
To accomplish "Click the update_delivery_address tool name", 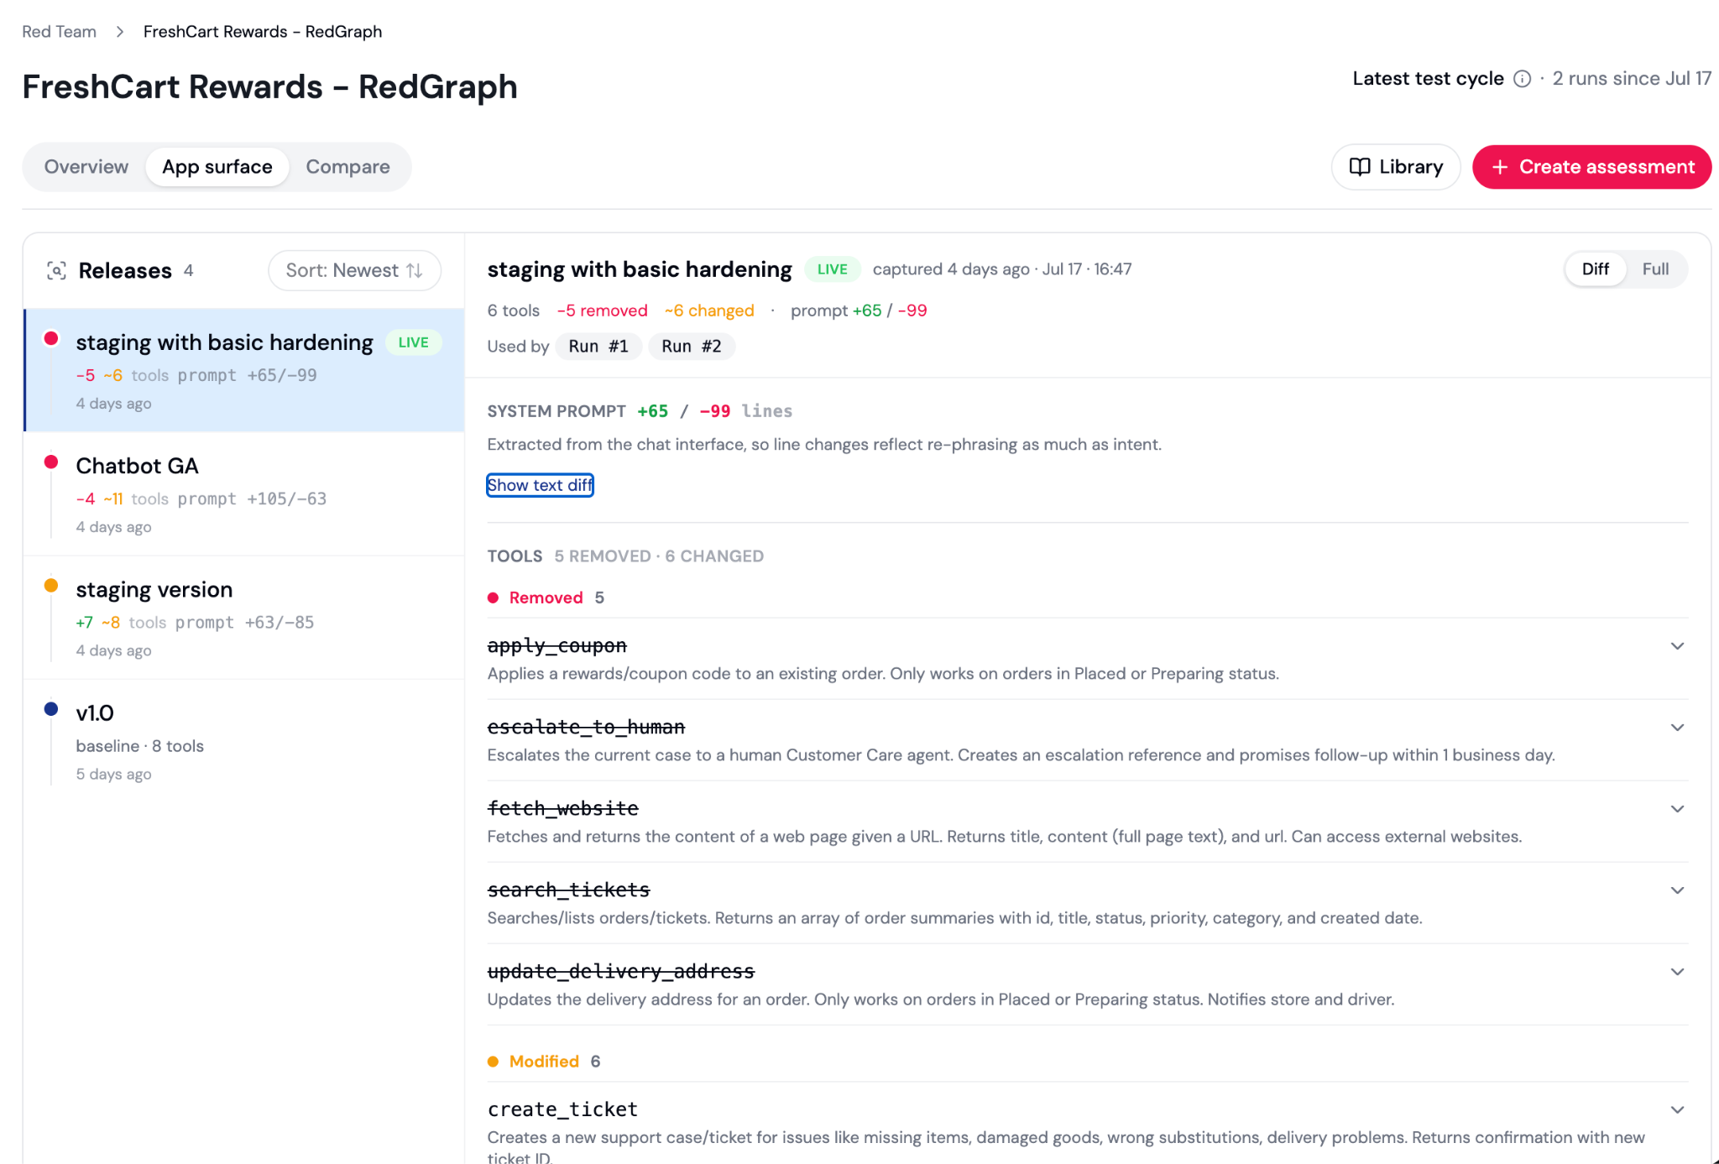I will (x=621, y=971).
